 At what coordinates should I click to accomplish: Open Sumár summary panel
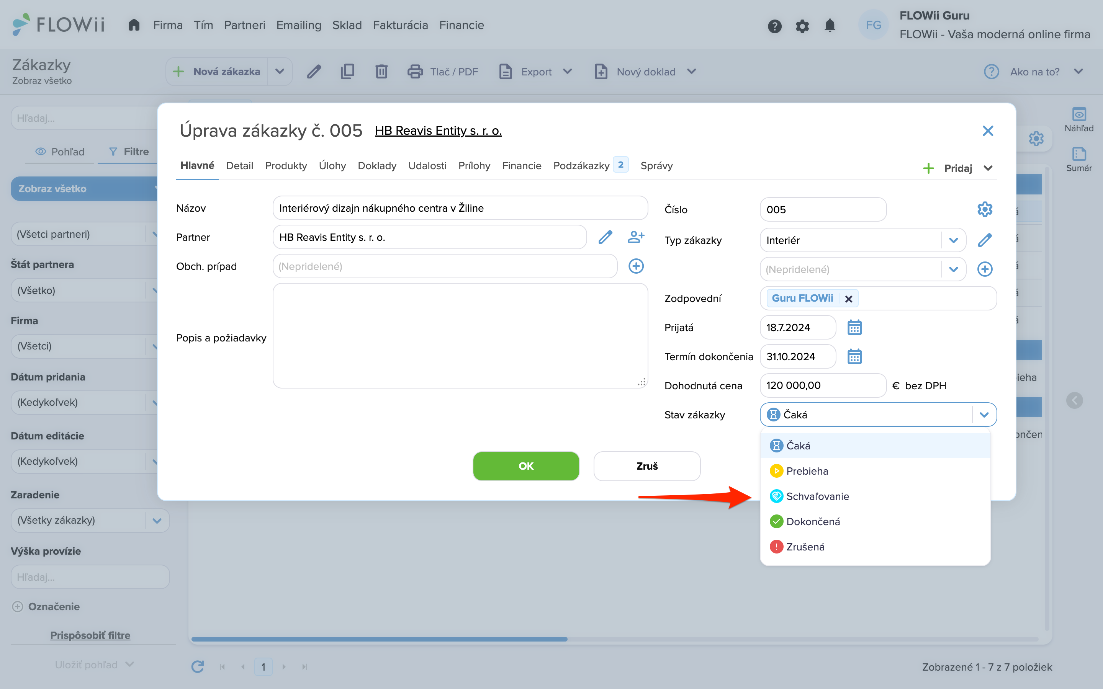coord(1079,160)
